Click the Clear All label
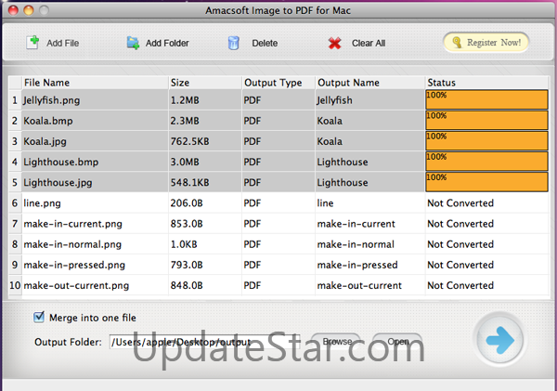Image resolution: width=557 pixels, height=391 pixels. pos(369,43)
